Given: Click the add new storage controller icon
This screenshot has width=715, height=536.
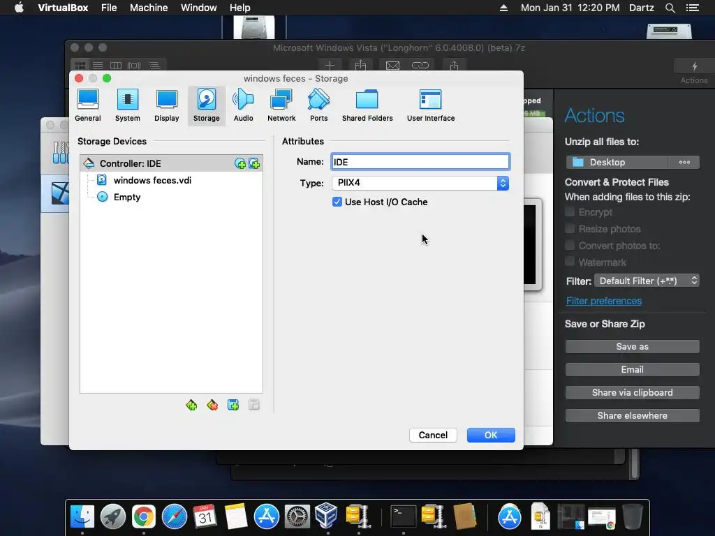Looking at the screenshot, I should [191, 405].
